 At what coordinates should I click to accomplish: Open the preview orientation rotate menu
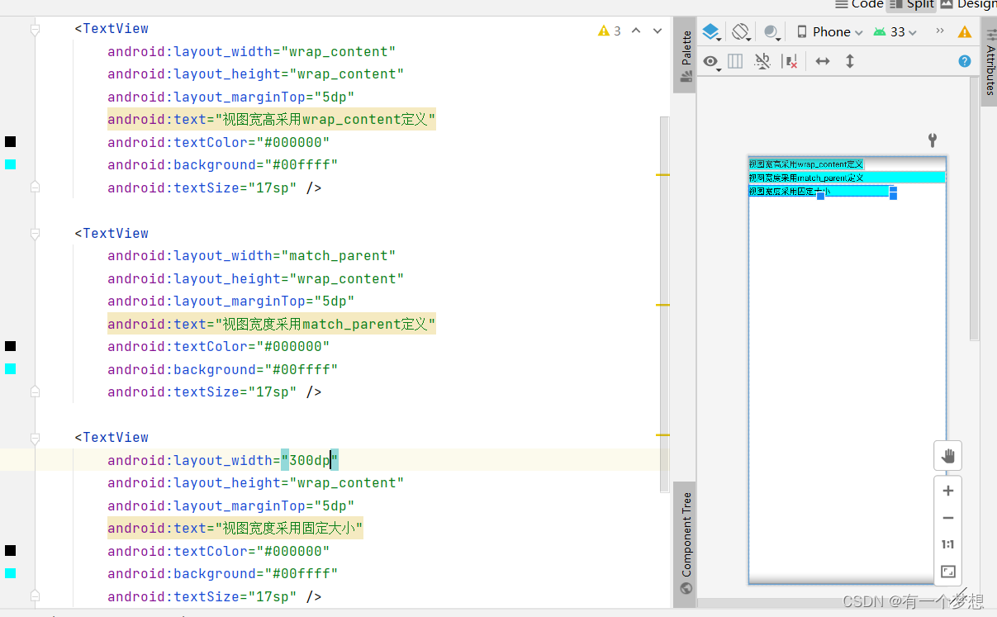pos(741,32)
